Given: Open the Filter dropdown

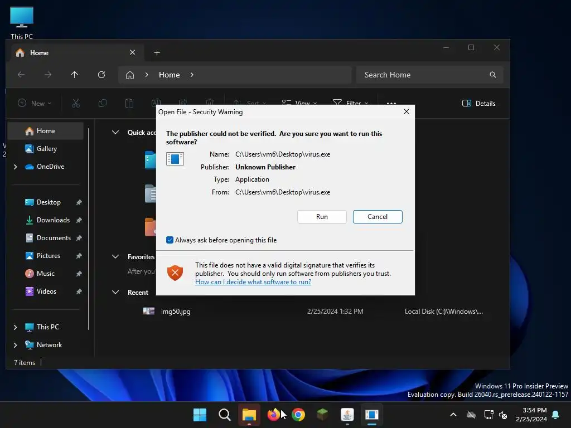Looking at the screenshot, I should pyautogui.click(x=351, y=103).
